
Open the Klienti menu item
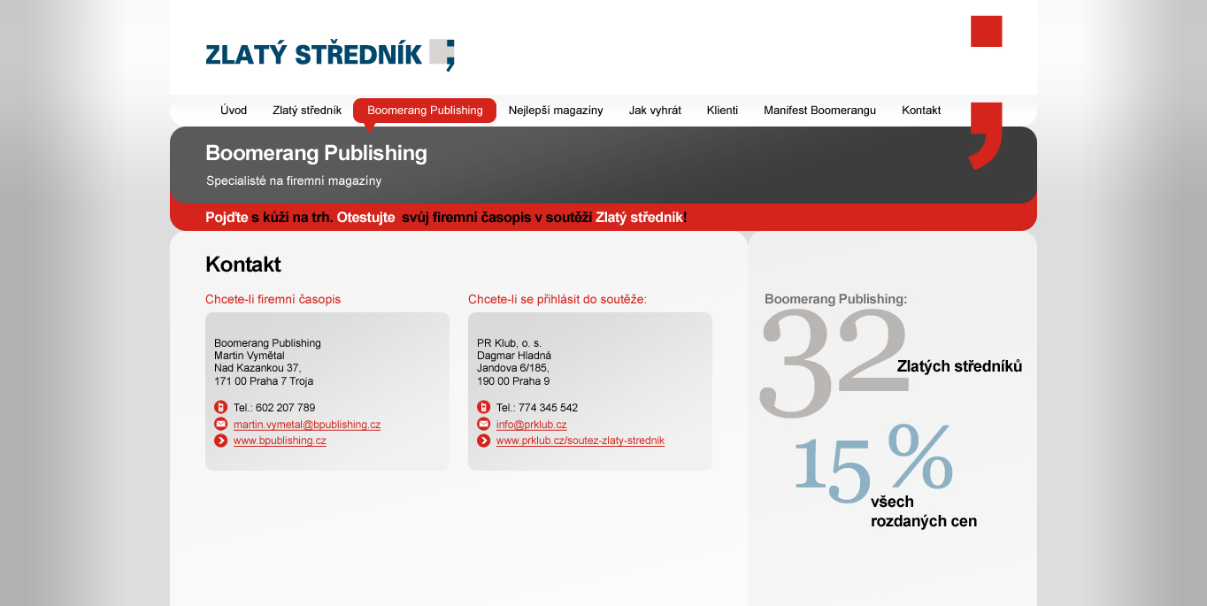point(722,111)
